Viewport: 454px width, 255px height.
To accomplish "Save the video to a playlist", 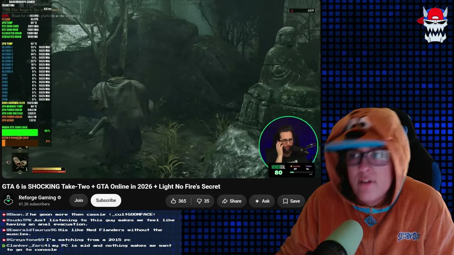I will pos(291,201).
